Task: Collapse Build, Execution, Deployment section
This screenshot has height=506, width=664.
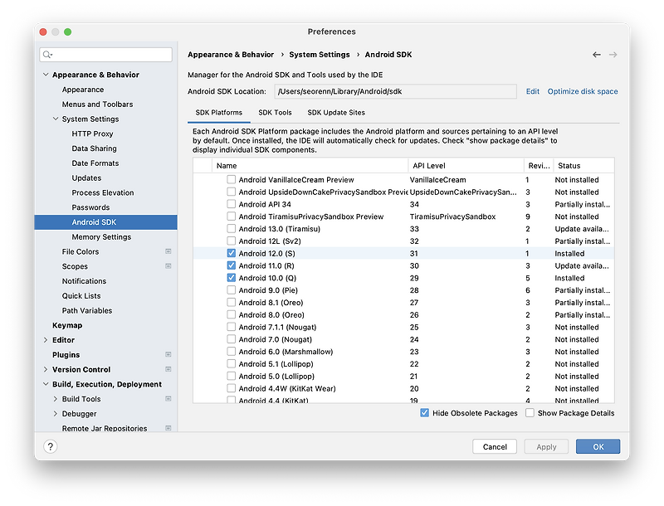Action: (x=46, y=384)
